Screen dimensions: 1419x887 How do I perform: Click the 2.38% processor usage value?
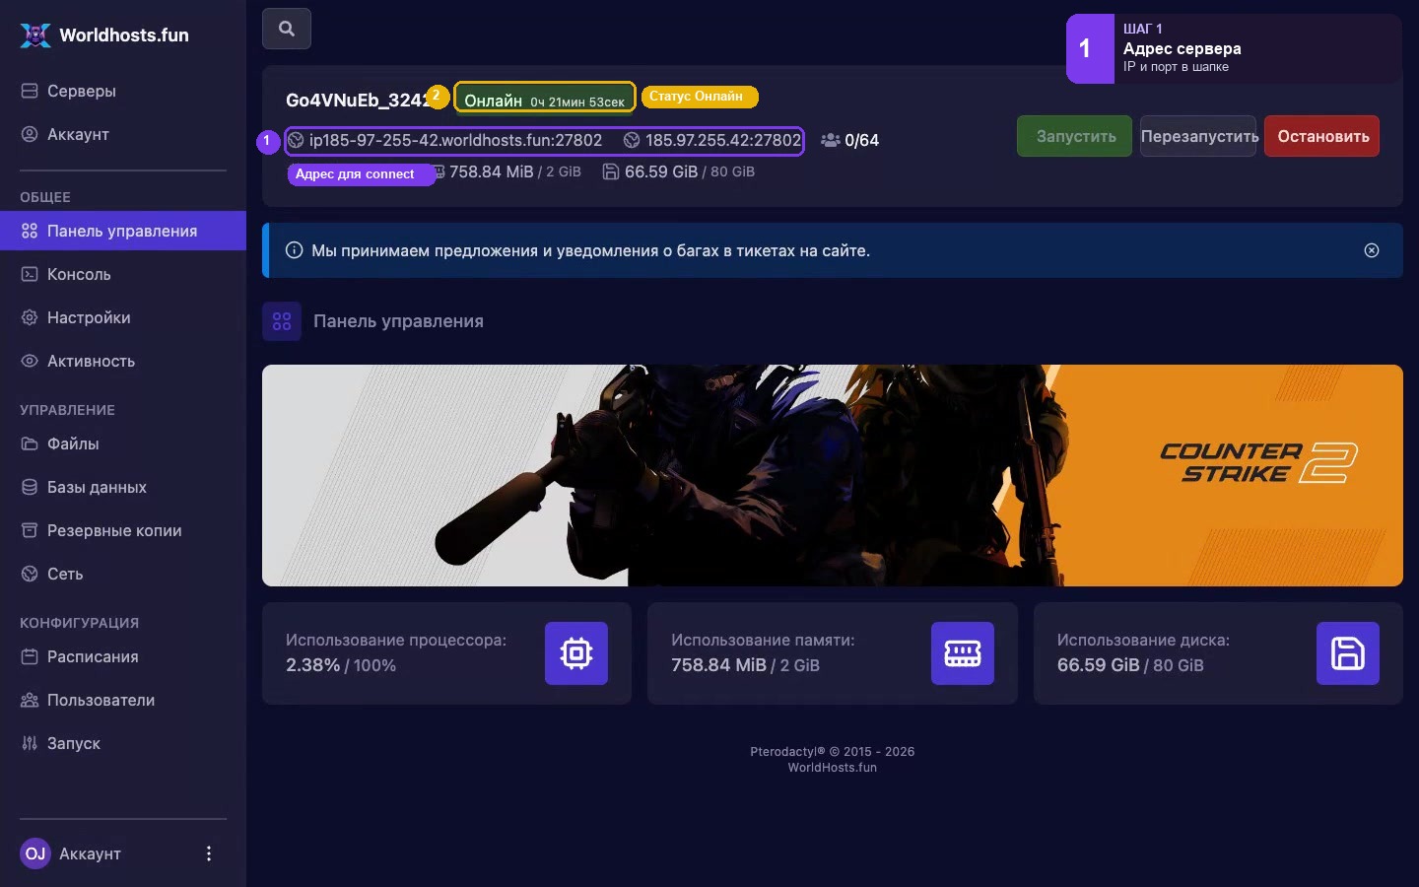[x=312, y=665]
